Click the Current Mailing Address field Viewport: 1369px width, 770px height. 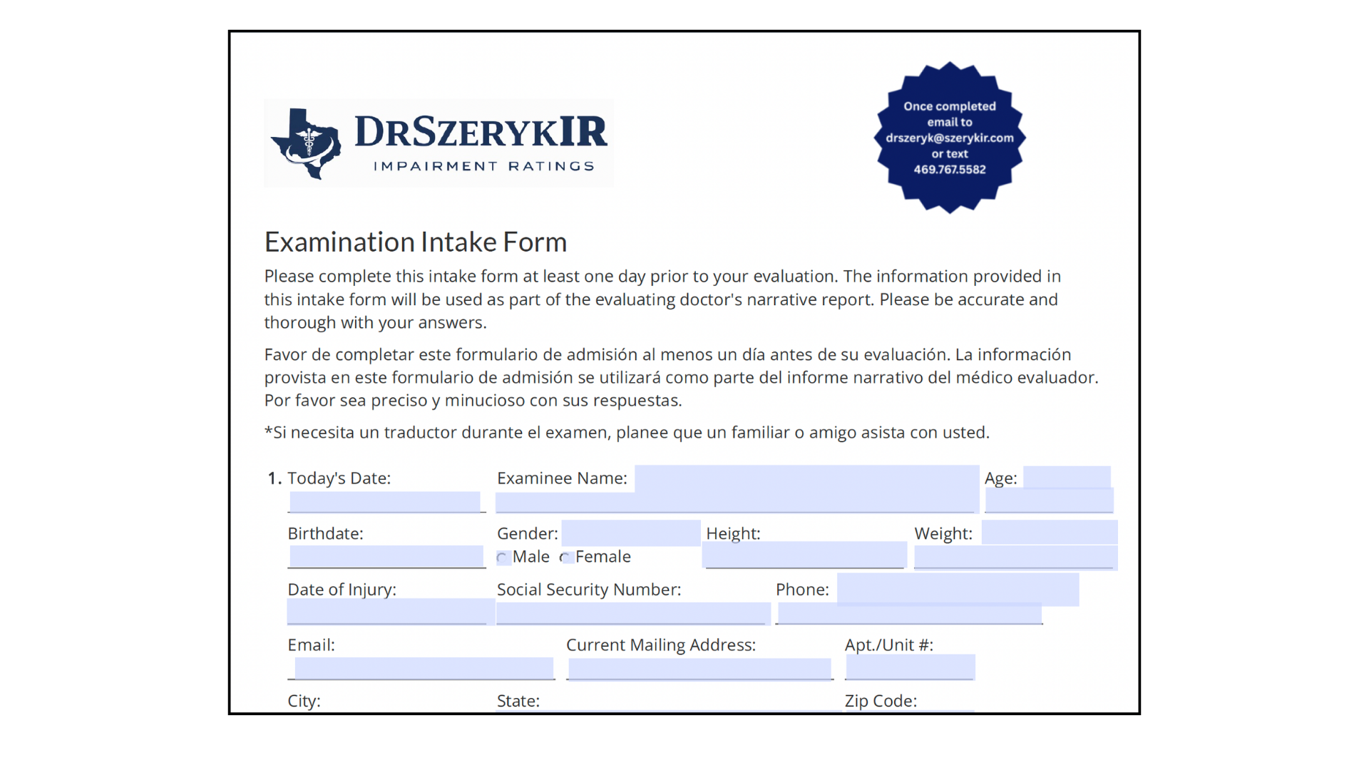pyautogui.click(x=699, y=669)
